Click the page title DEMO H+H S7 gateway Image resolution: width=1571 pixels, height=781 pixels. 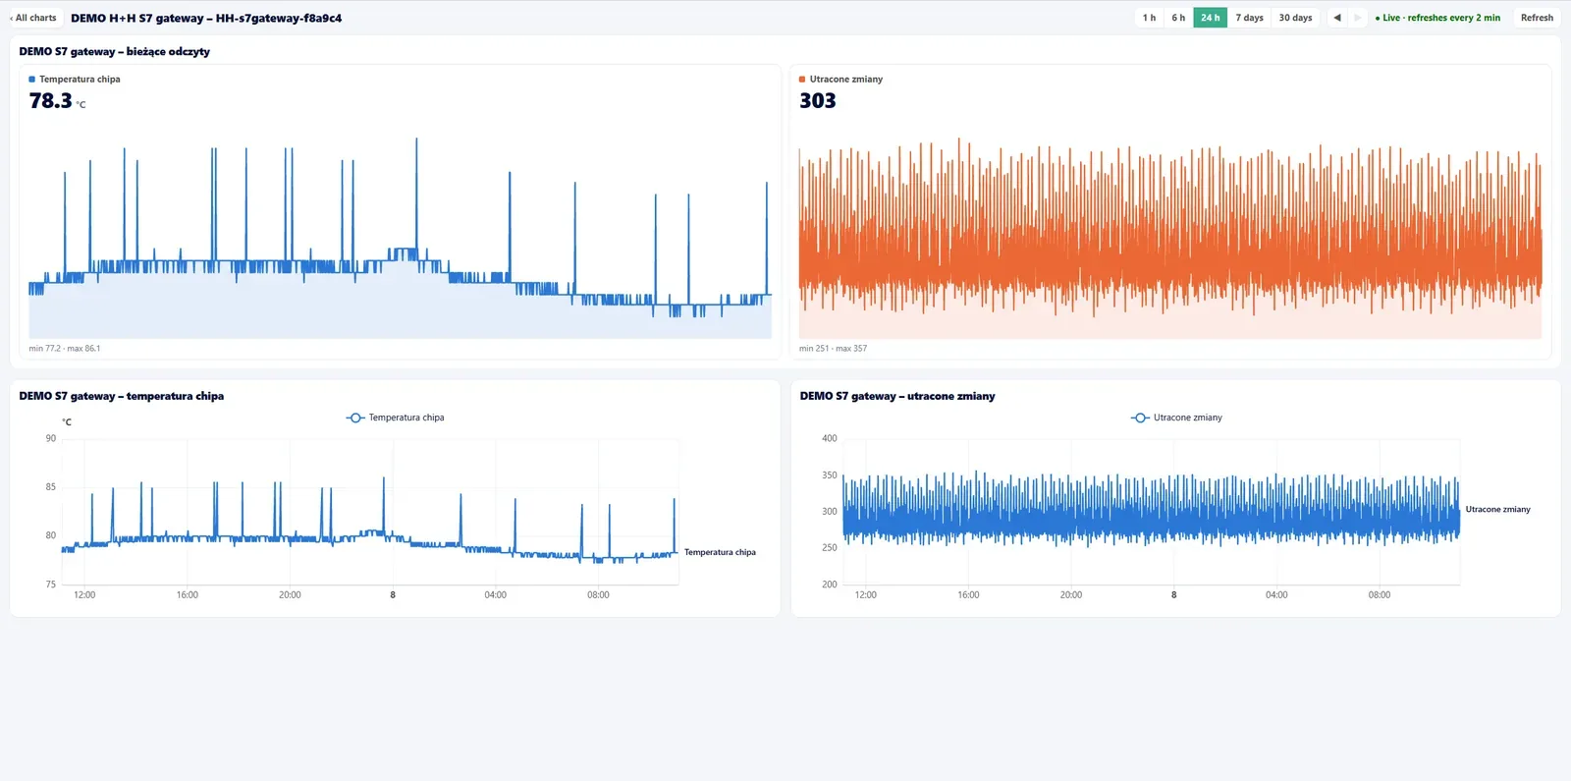click(x=206, y=18)
